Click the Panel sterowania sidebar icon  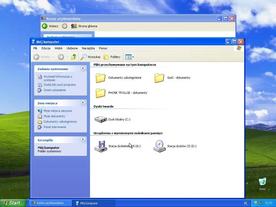[40, 127]
